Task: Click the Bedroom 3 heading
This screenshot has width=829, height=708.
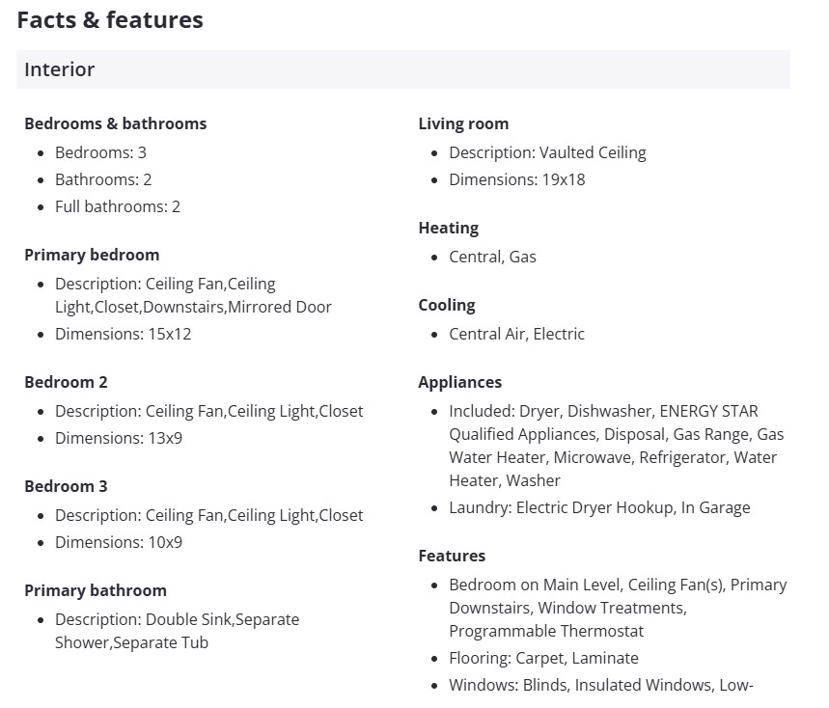Action: [66, 486]
